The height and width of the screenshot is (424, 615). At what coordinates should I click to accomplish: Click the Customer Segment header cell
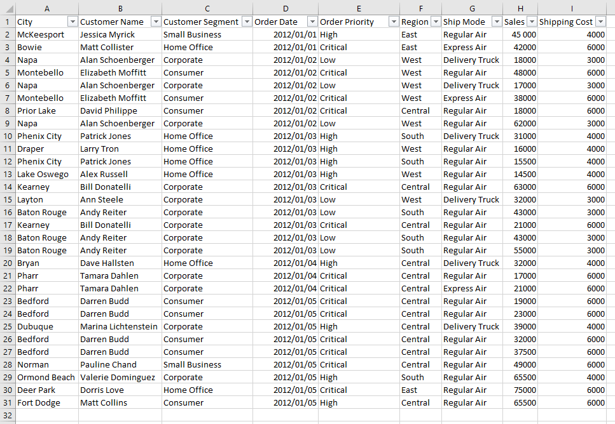pyautogui.click(x=207, y=22)
